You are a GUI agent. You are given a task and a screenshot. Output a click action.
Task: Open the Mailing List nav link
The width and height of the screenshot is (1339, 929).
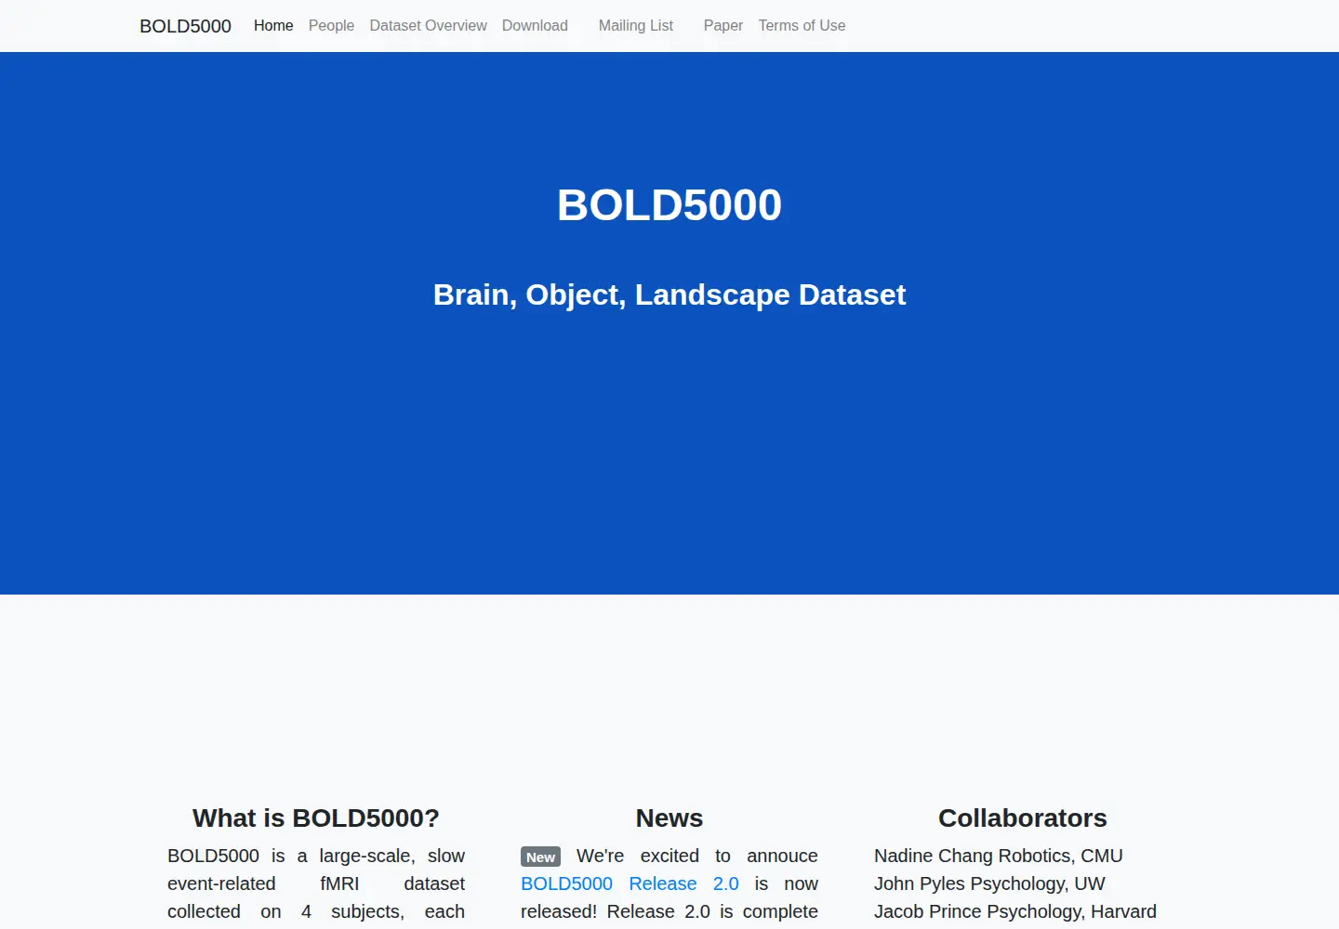(636, 26)
